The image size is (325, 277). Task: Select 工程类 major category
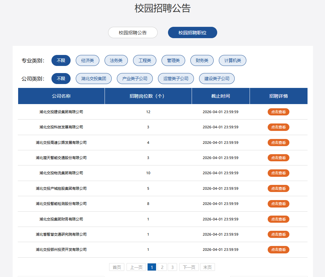(145, 60)
